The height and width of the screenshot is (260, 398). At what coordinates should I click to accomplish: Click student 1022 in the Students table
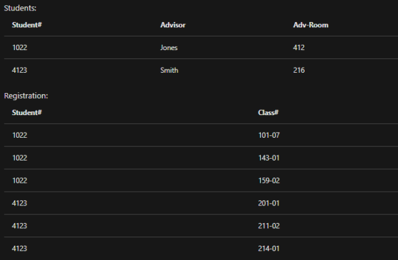(x=19, y=47)
